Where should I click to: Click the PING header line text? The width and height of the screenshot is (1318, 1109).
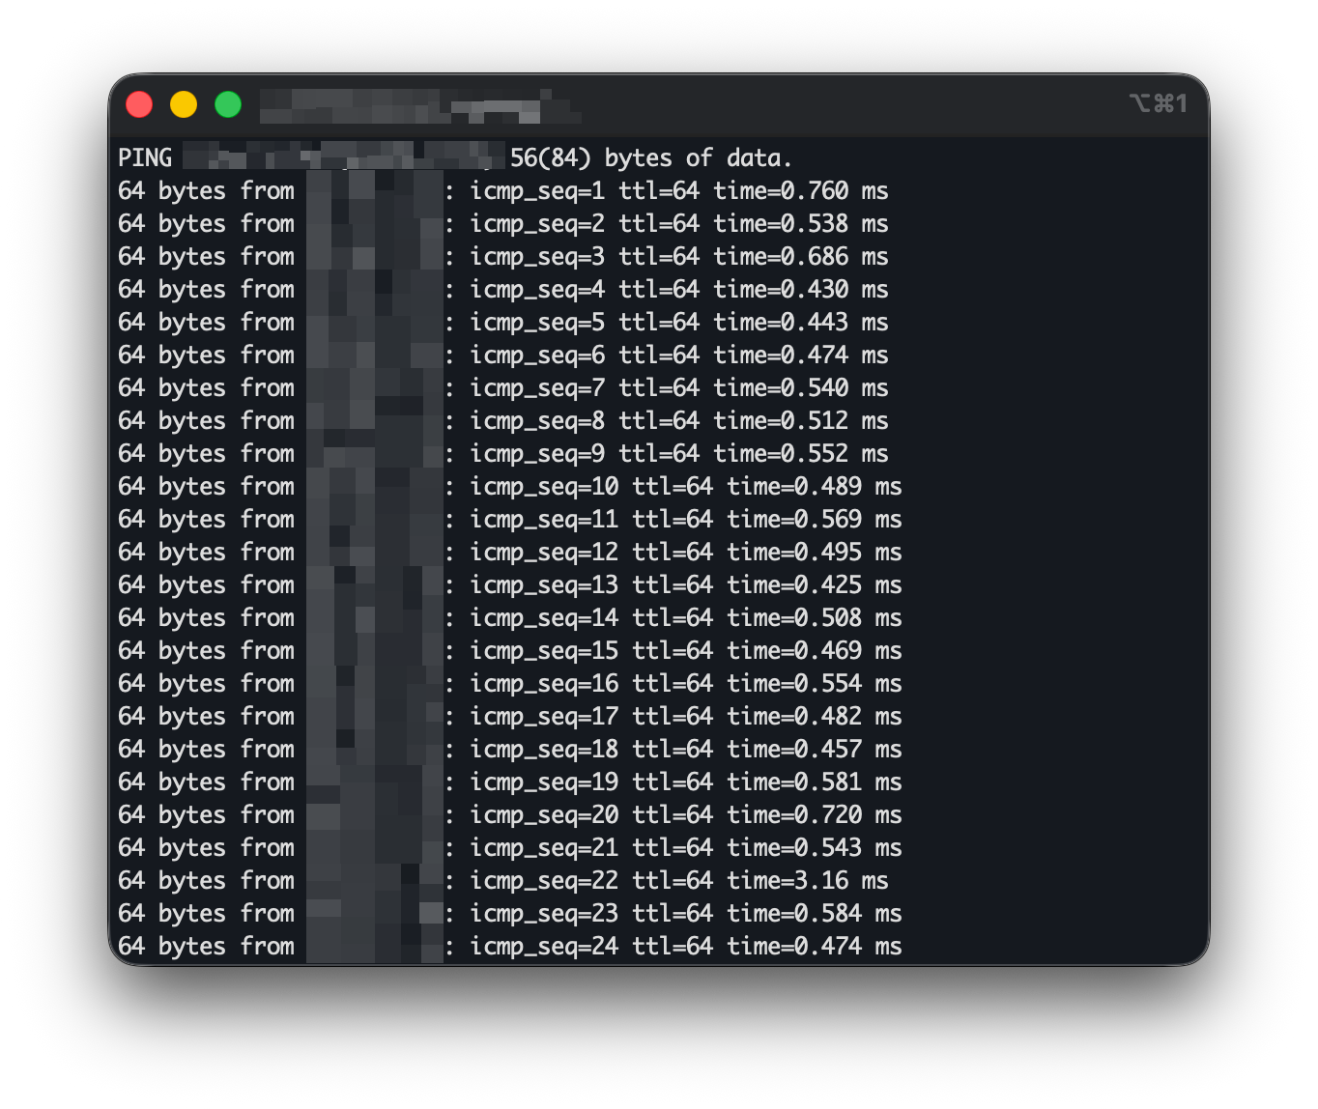(455, 157)
